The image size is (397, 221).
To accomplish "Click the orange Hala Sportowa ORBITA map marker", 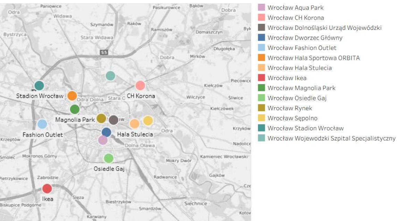I will pyautogui.click(x=72, y=95).
